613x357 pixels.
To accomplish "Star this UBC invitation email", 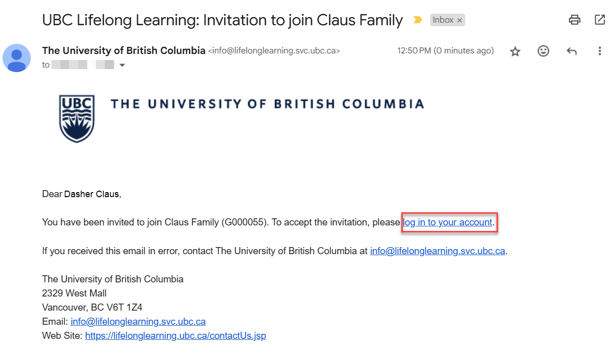I will tap(515, 51).
